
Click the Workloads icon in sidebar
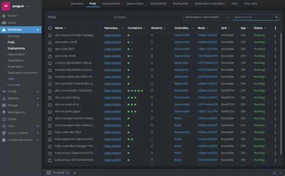click(x=4, y=30)
